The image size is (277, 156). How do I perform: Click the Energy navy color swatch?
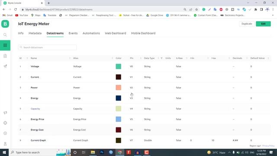[118, 98]
